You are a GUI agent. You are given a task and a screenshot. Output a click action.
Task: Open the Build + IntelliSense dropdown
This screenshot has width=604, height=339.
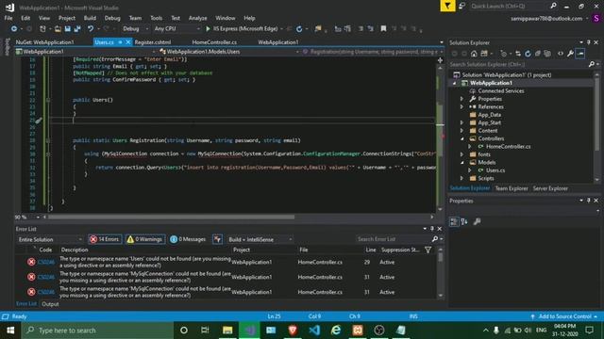click(260, 239)
